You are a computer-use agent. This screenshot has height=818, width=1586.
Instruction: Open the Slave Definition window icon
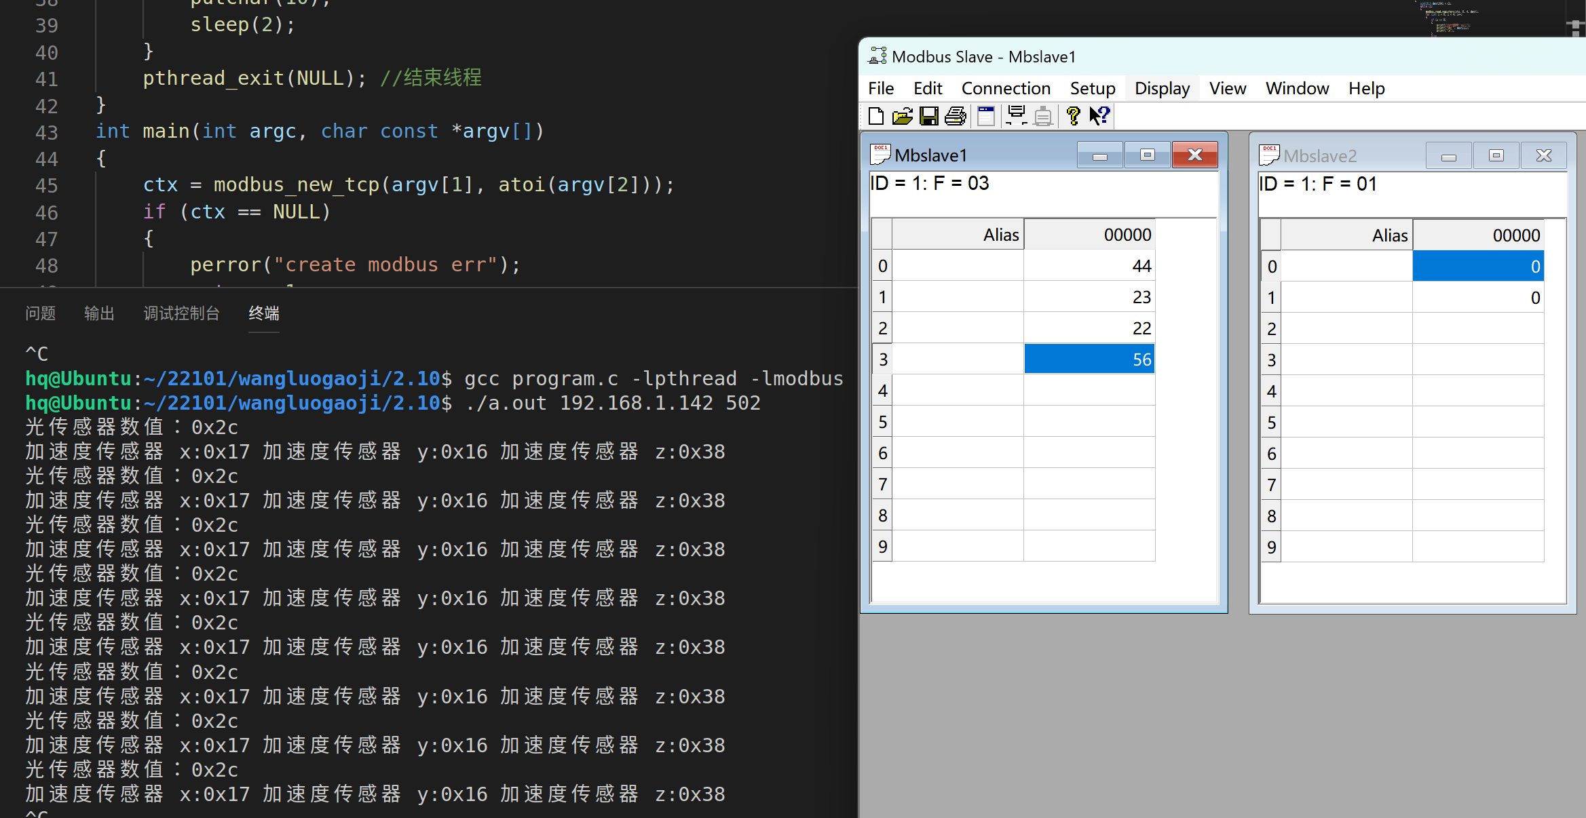point(986,117)
